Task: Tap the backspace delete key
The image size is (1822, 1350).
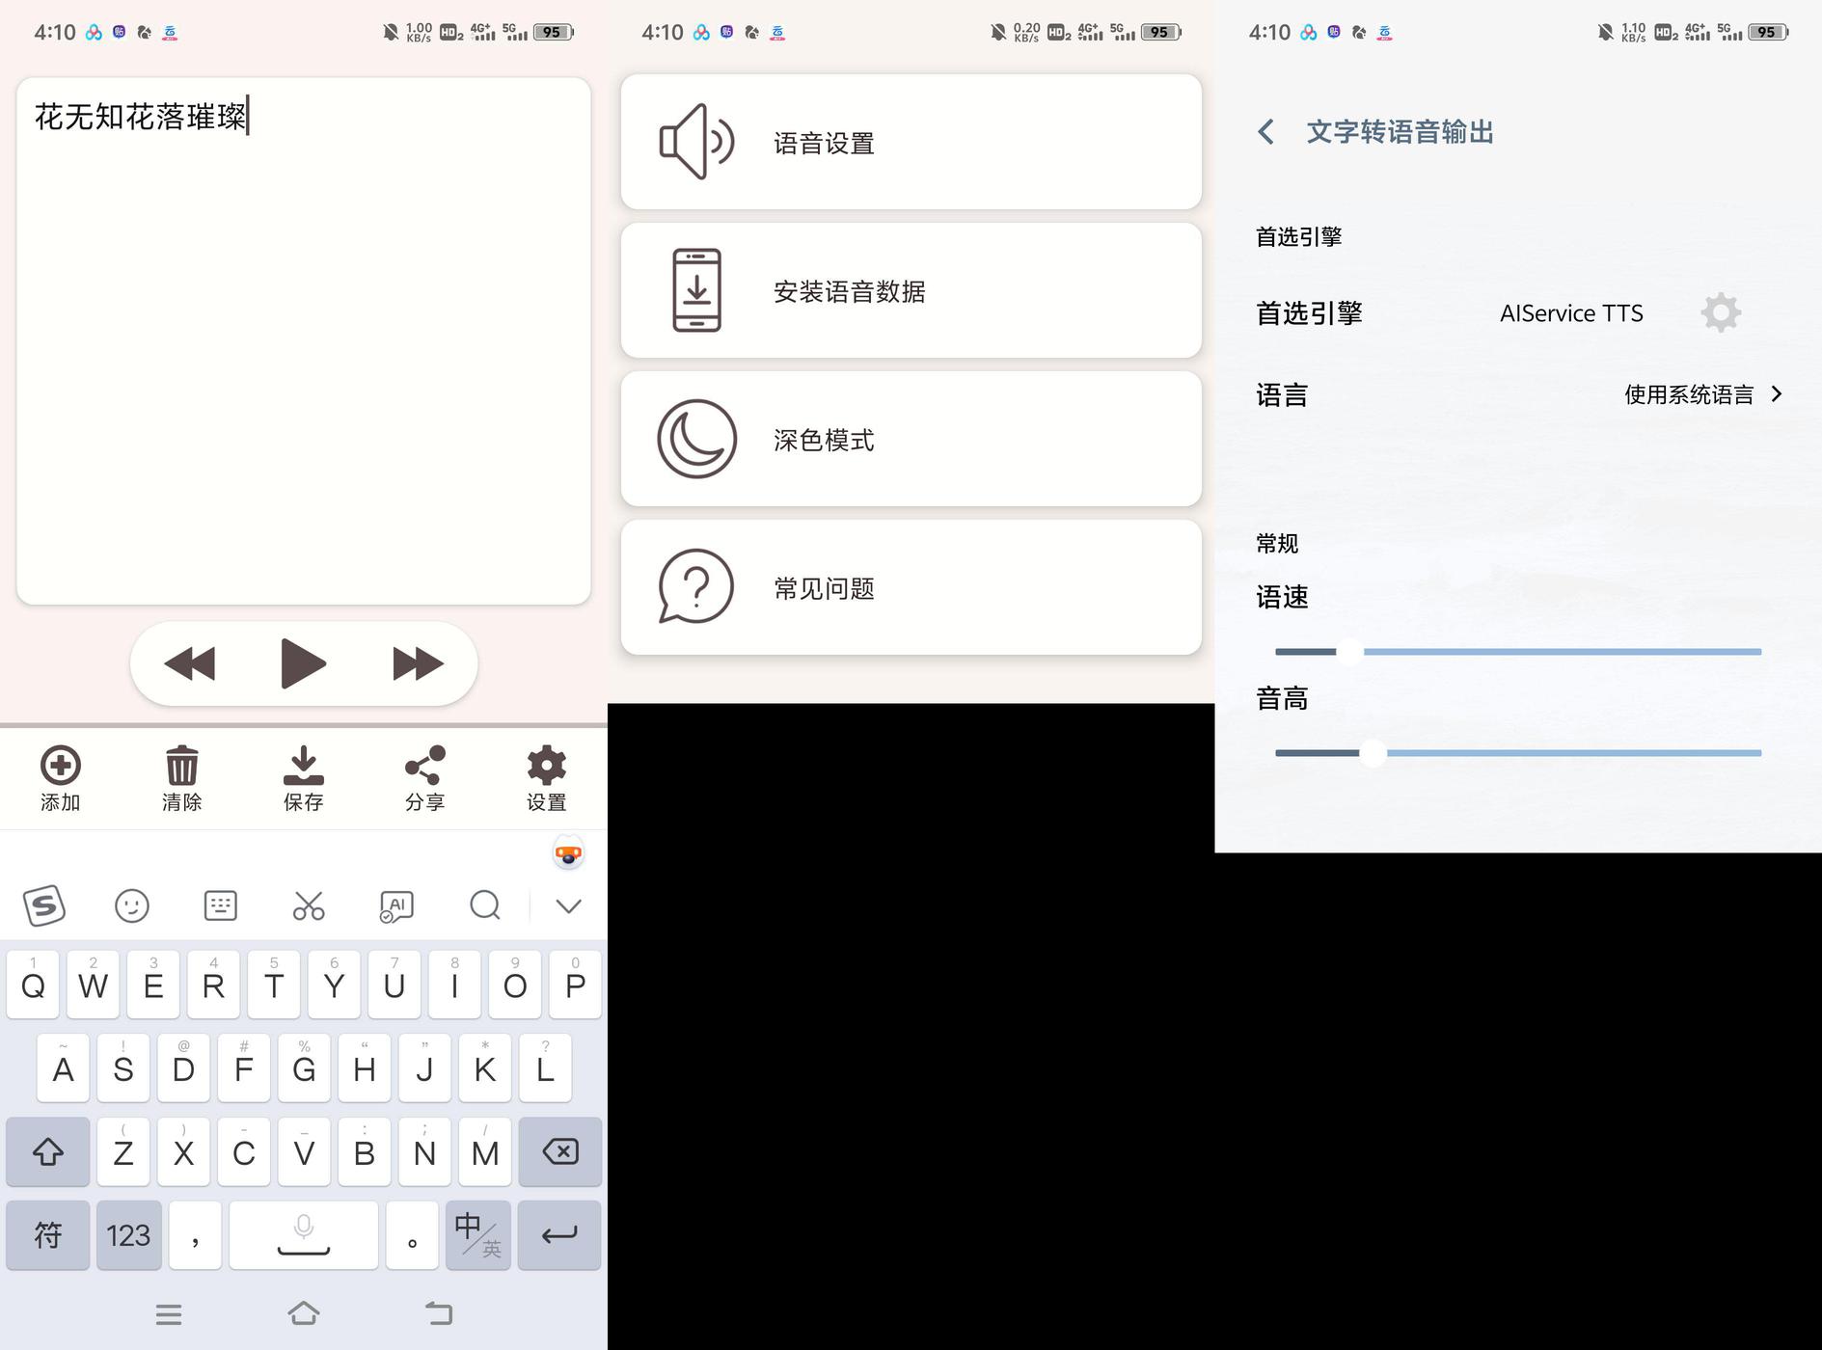Action: coord(559,1151)
